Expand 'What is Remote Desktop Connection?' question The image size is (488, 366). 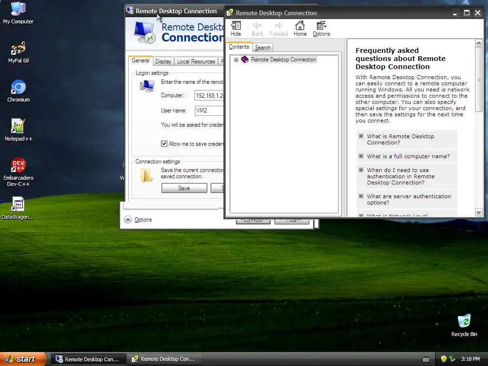pyautogui.click(x=361, y=136)
